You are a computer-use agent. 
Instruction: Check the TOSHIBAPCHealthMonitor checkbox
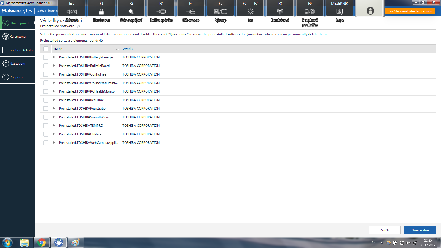coord(46,91)
